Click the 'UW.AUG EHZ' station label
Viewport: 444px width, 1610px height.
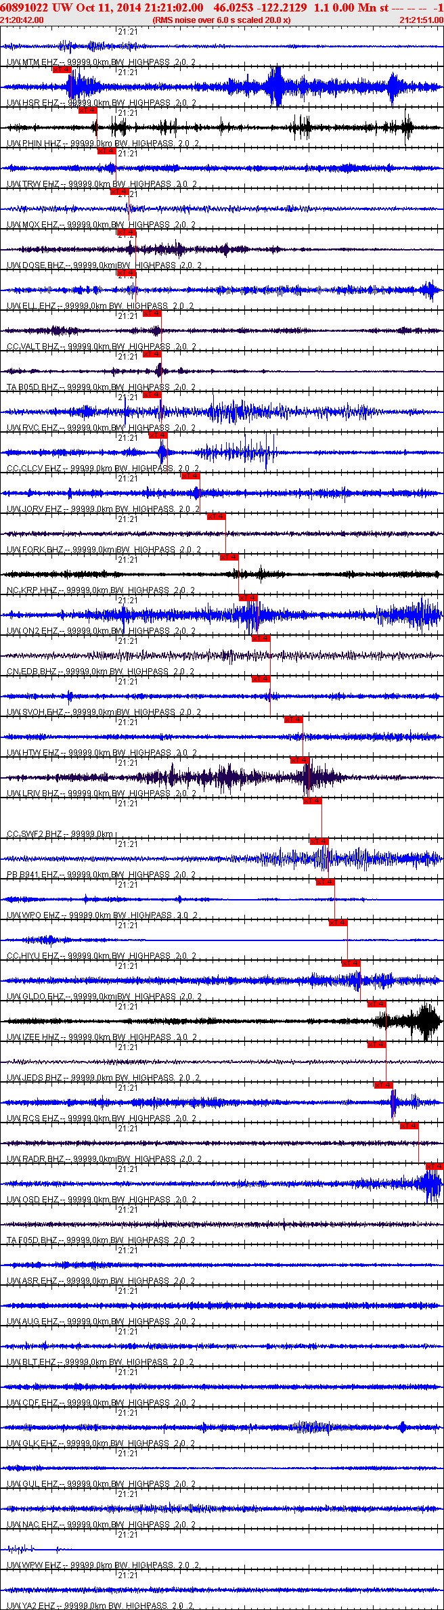pyautogui.click(x=32, y=1322)
